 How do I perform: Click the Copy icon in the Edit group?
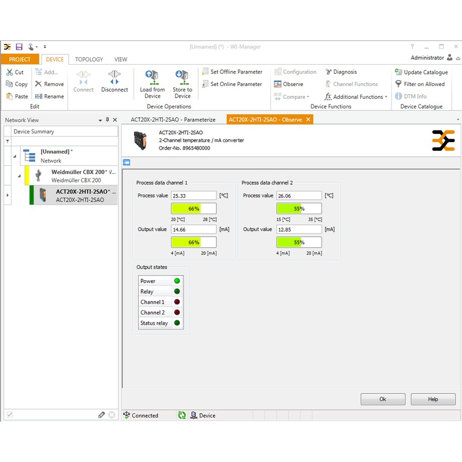coord(9,84)
